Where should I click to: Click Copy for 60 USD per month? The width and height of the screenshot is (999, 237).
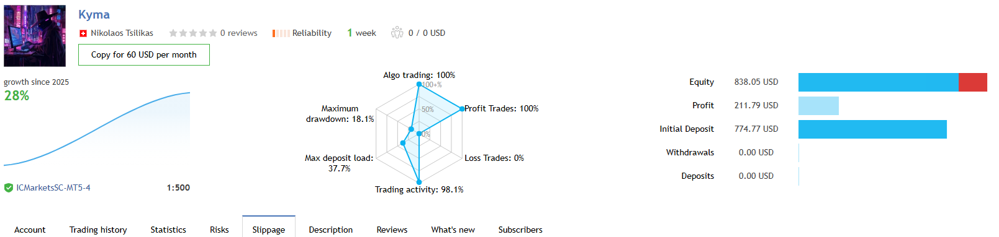click(144, 54)
